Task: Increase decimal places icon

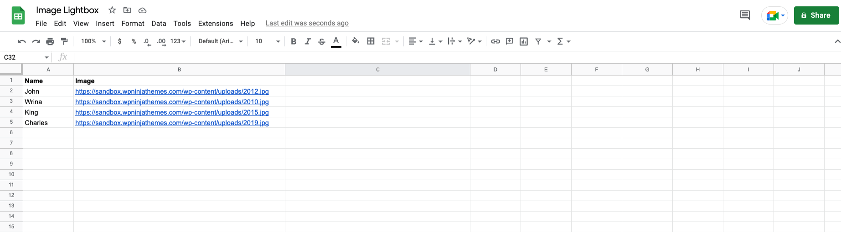Action: pos(161,41)
